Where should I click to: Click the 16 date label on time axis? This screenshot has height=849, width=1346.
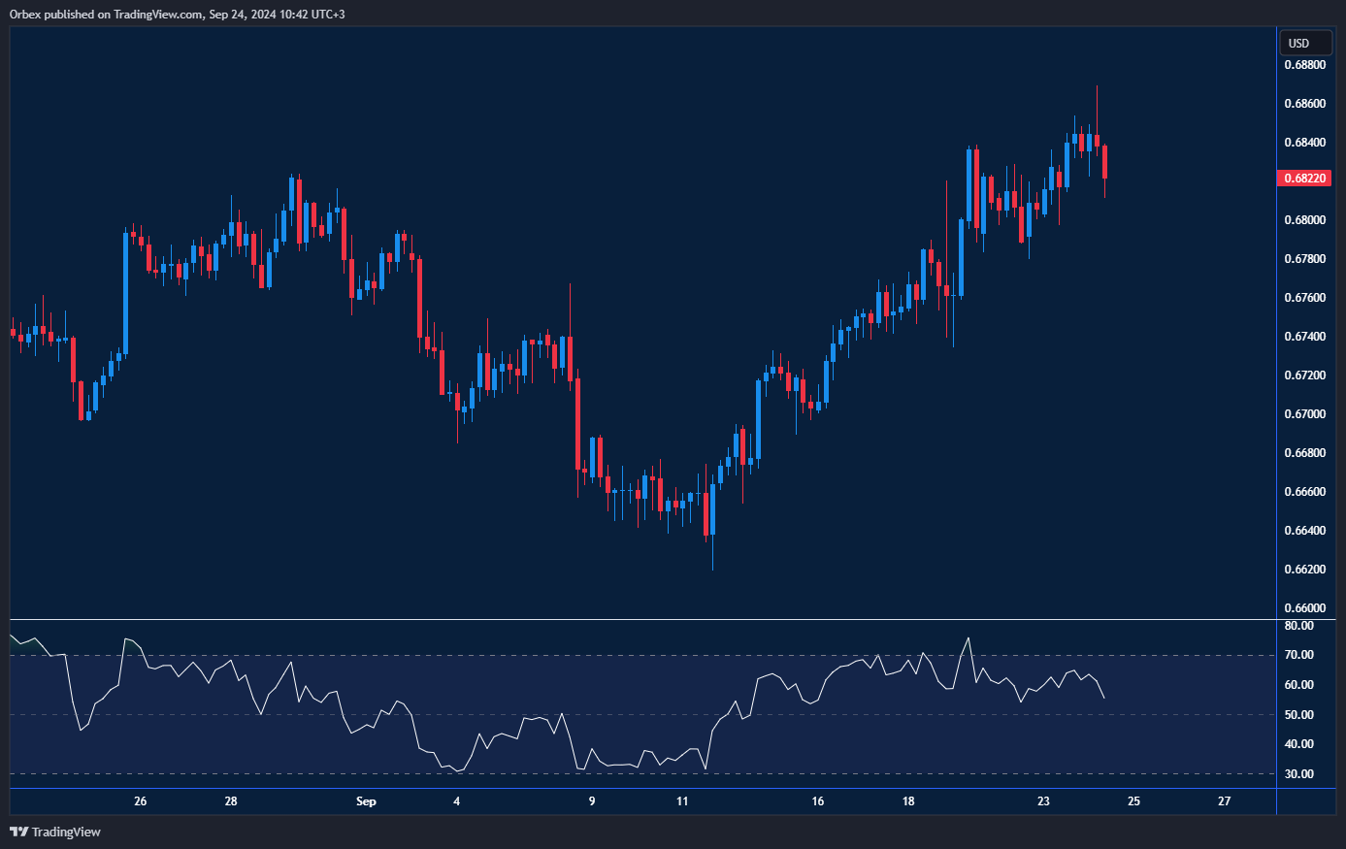(818, 801)
